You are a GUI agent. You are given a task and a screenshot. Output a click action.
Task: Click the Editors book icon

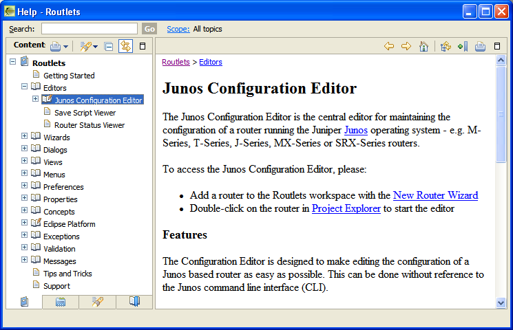[x=36, y=87]
